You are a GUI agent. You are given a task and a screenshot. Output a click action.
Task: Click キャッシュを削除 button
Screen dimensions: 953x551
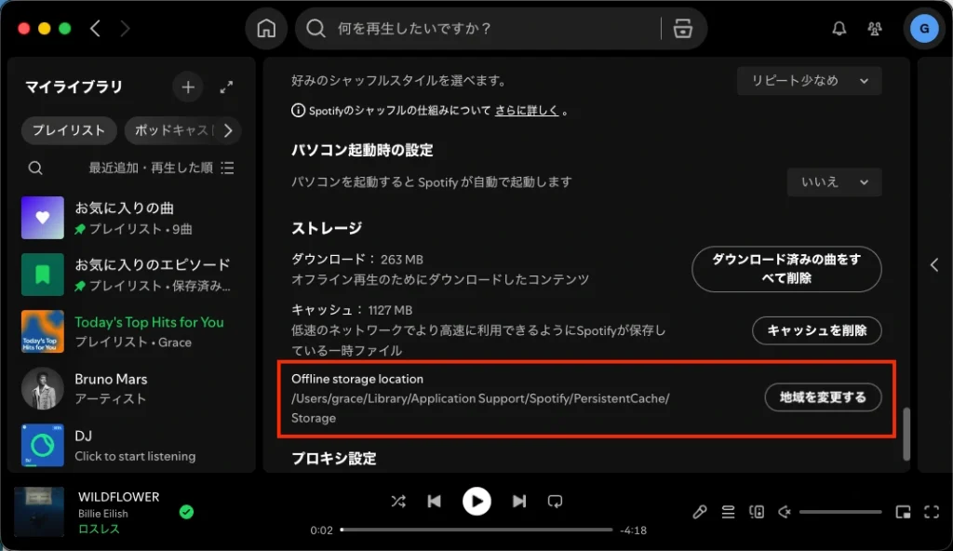817,330
